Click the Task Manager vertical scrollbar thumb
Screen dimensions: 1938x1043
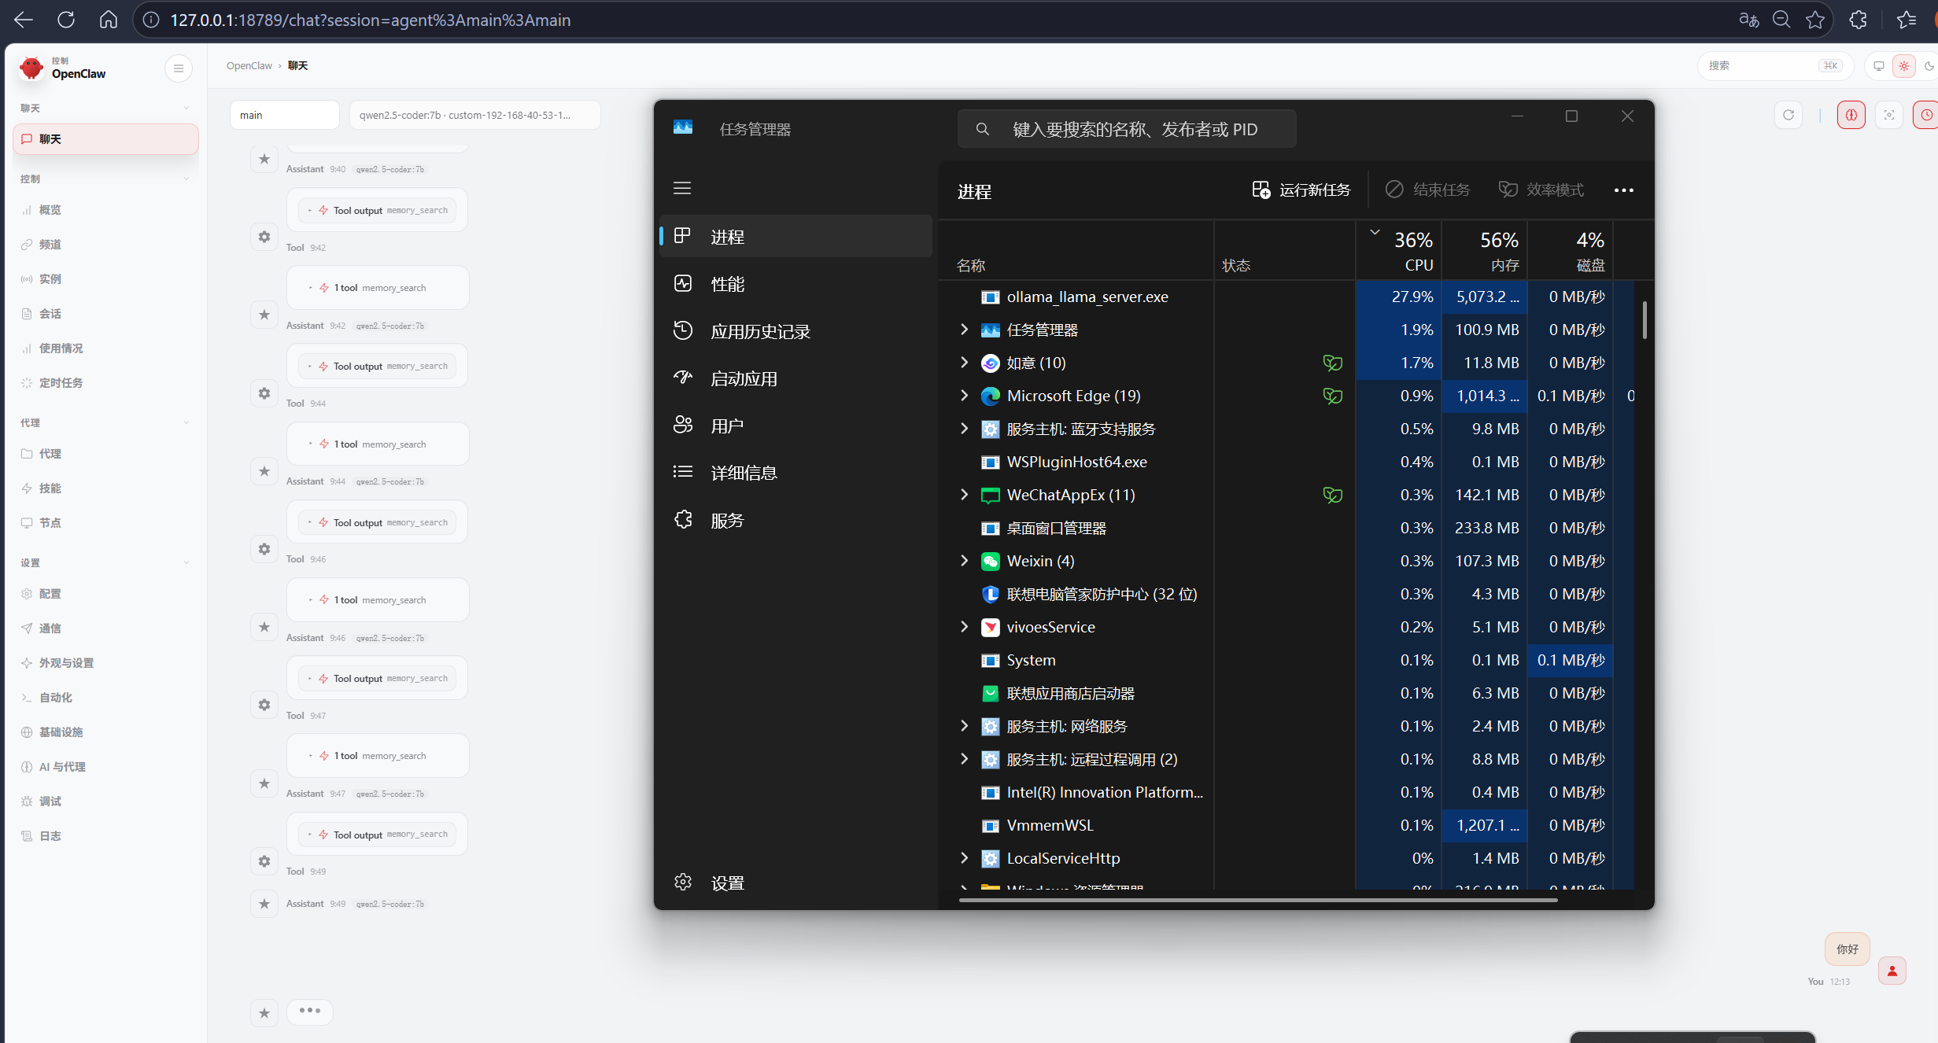tap(1645, 319)
